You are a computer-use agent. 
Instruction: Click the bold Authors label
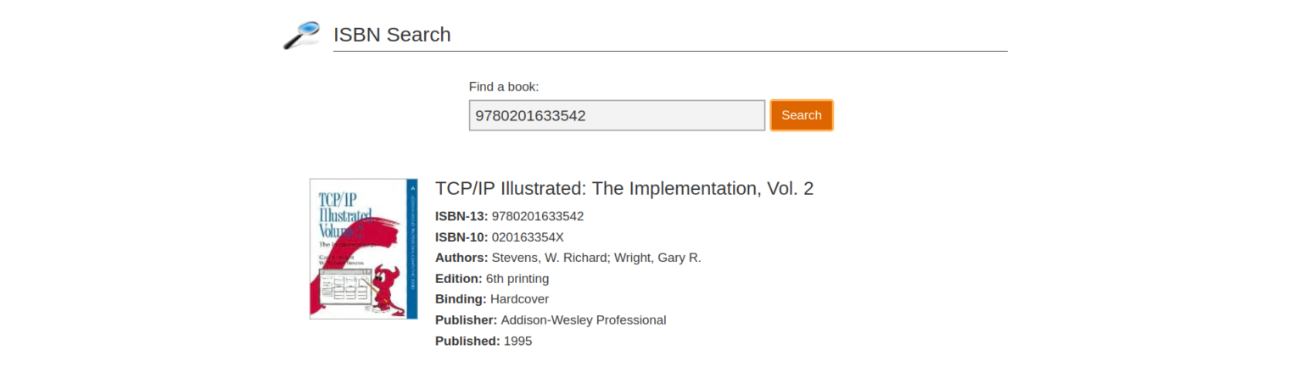(x=461, y=258)
